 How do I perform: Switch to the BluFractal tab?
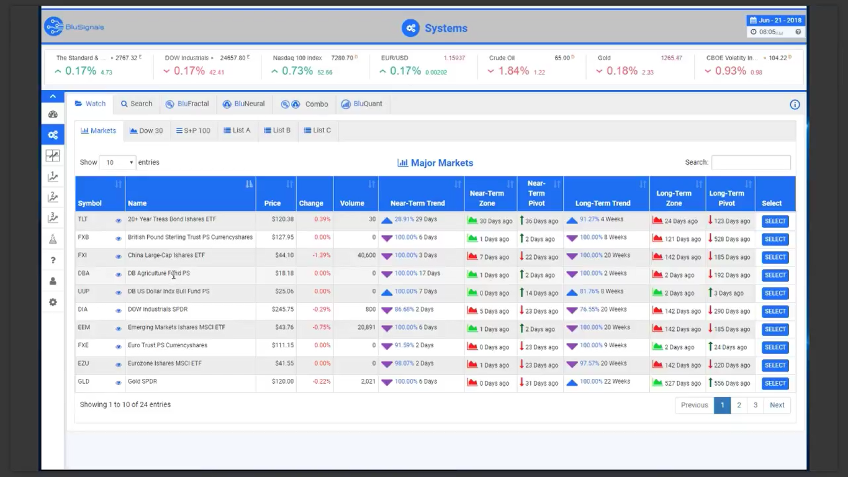click(187, 104)
